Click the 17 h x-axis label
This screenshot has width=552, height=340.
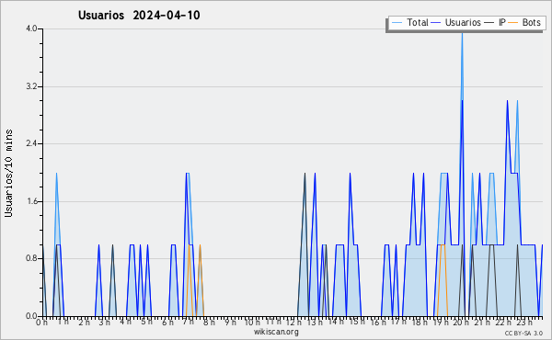point(398,322)
